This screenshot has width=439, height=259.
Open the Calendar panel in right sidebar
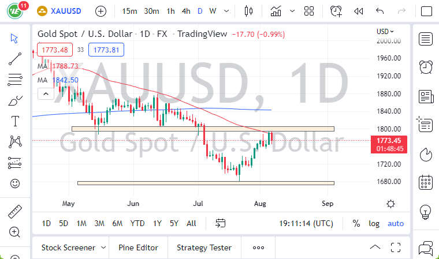point(426,182)
